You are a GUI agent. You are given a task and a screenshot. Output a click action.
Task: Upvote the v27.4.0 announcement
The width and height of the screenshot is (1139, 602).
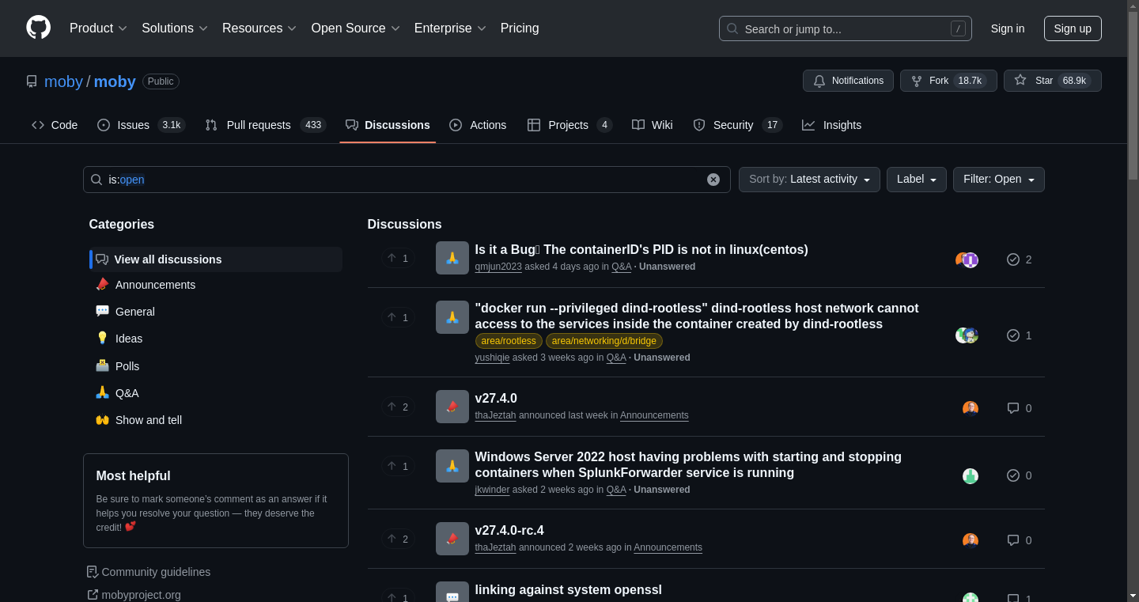click(399, 407)
